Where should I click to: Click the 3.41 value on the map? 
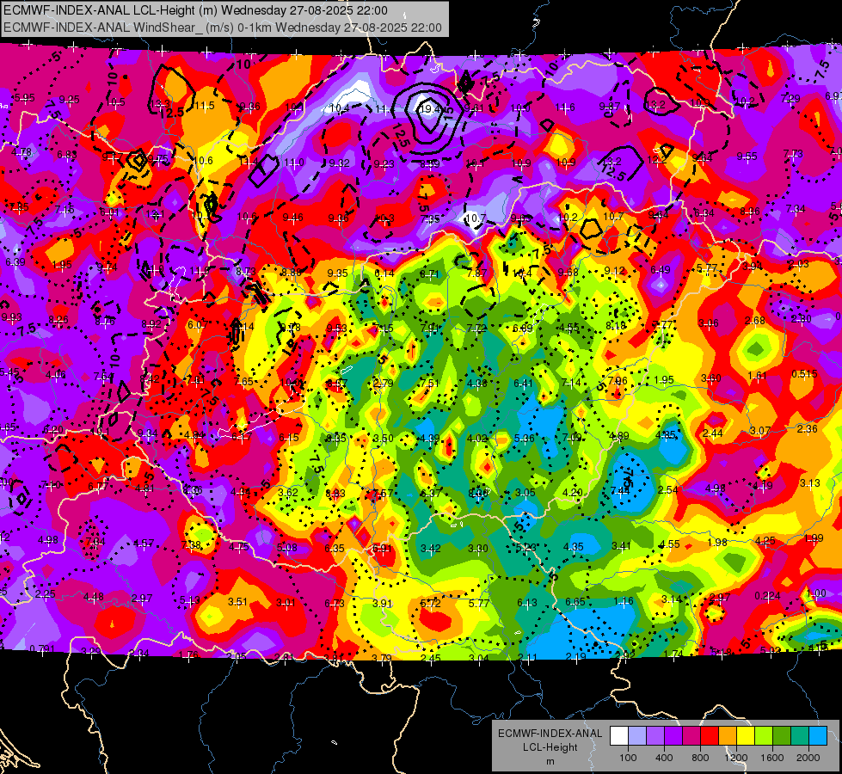[621, 546]
